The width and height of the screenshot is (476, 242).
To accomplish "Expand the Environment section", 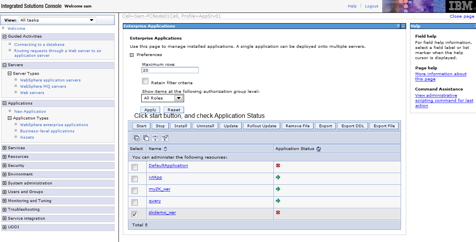I will [5, 174].
